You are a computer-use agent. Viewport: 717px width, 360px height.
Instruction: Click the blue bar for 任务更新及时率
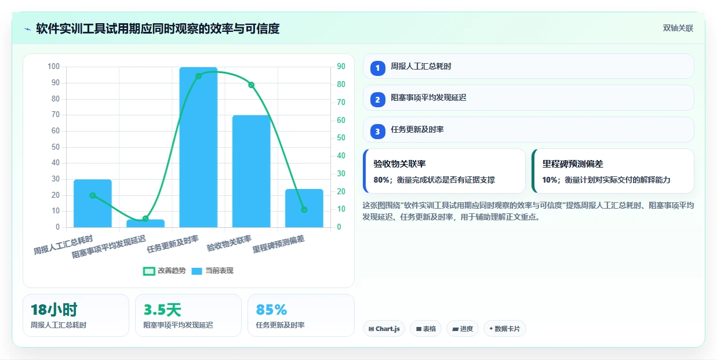[198, 147]
